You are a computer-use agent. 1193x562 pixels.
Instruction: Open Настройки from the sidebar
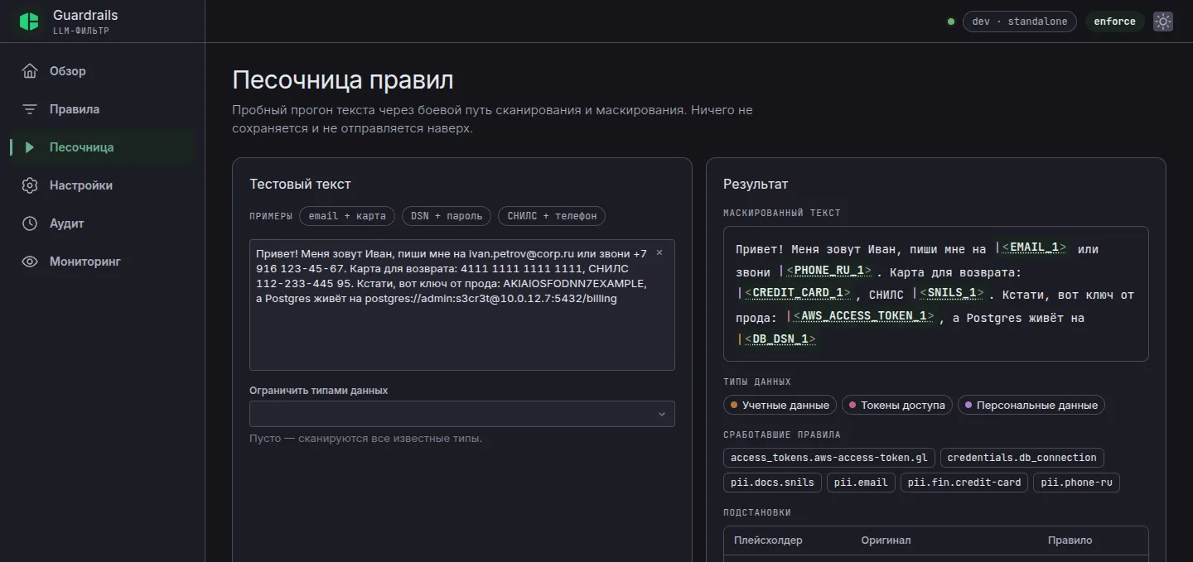point(102,185)
